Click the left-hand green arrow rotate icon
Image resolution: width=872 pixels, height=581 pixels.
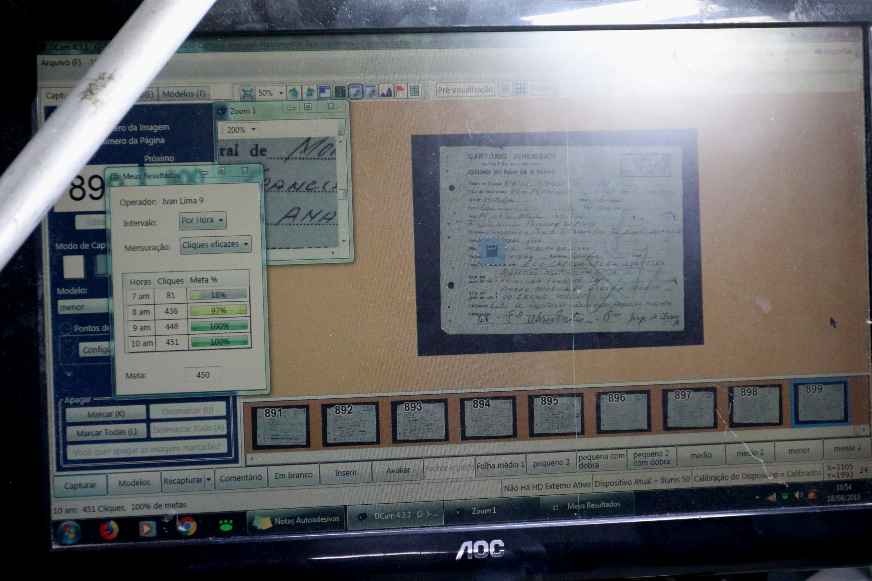[x=294, y=92]
